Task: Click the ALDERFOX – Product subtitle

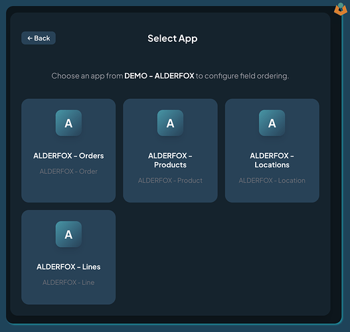Action: pyautogui.click(x=170, y=181)
